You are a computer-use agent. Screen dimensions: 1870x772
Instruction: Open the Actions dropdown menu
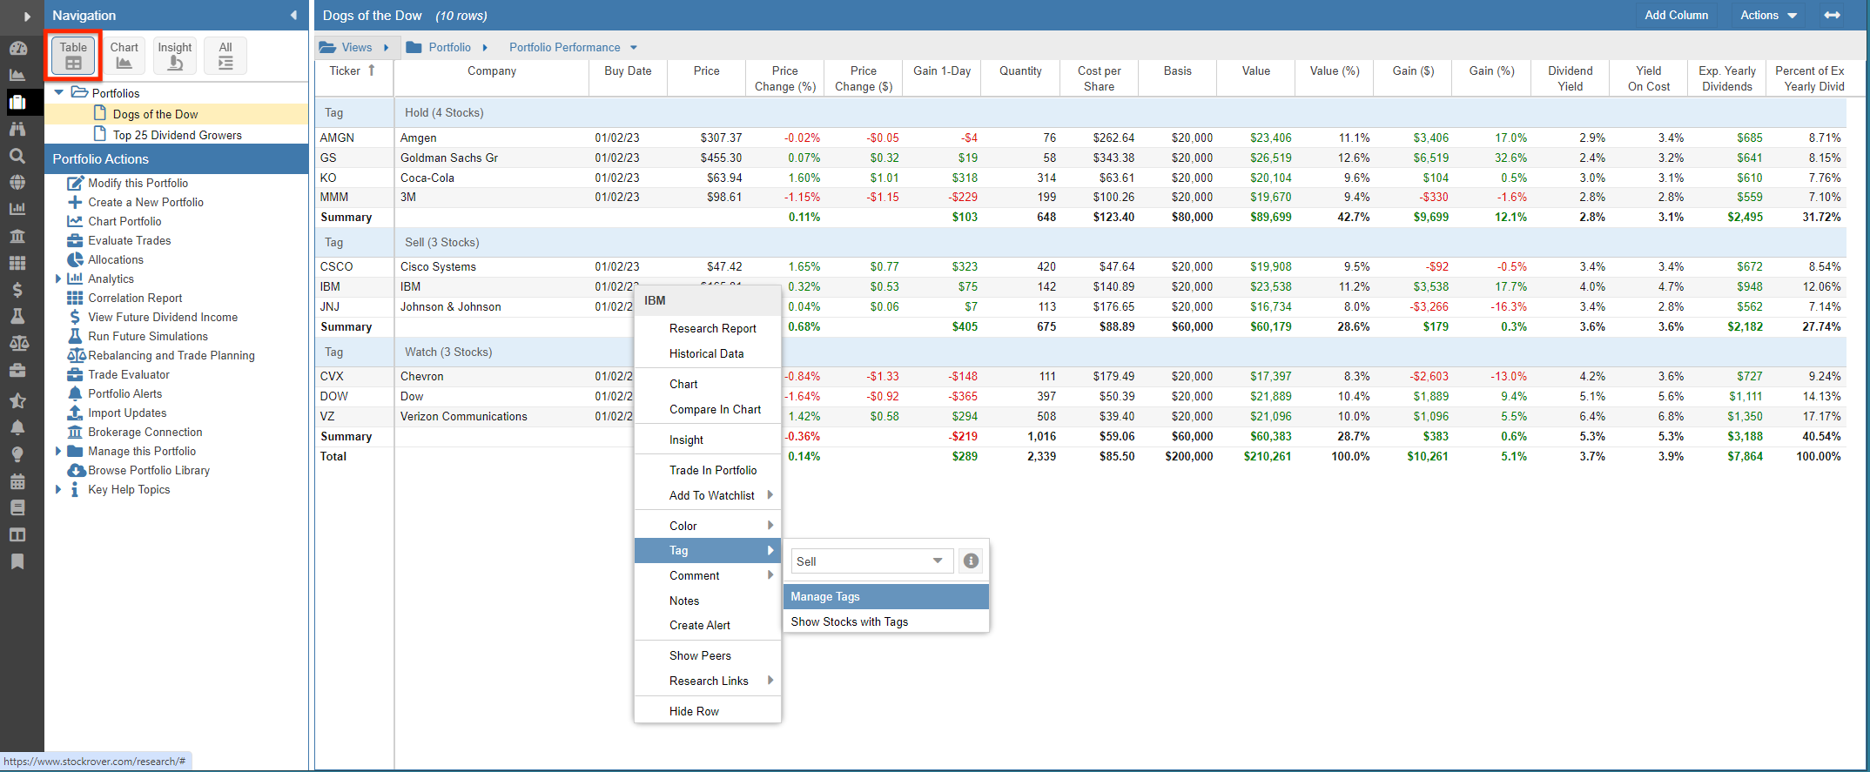point(1768,15)
